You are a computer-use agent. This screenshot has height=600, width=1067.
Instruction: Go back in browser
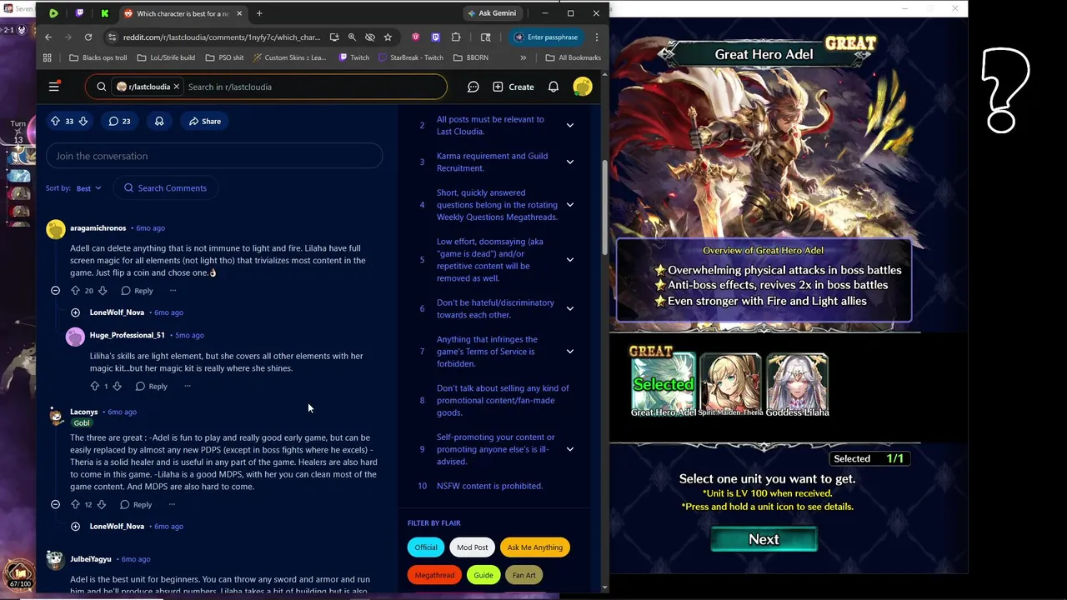(x=48, y=37)
